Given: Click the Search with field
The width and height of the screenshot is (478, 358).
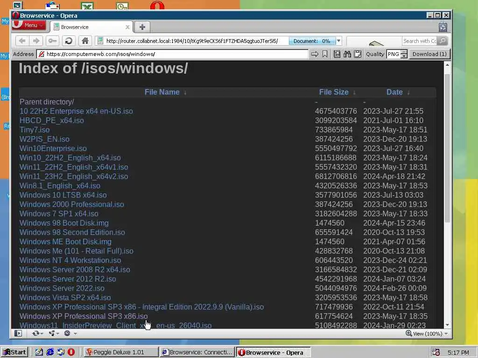Looking at the screenshot, I should (420, 41).
